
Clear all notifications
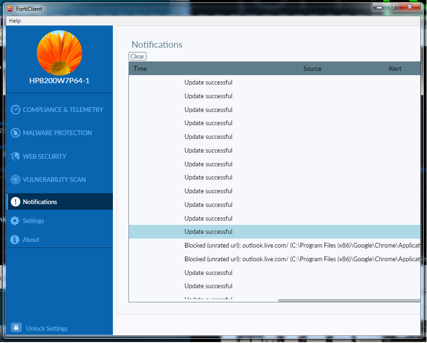(x=137, y=56)
